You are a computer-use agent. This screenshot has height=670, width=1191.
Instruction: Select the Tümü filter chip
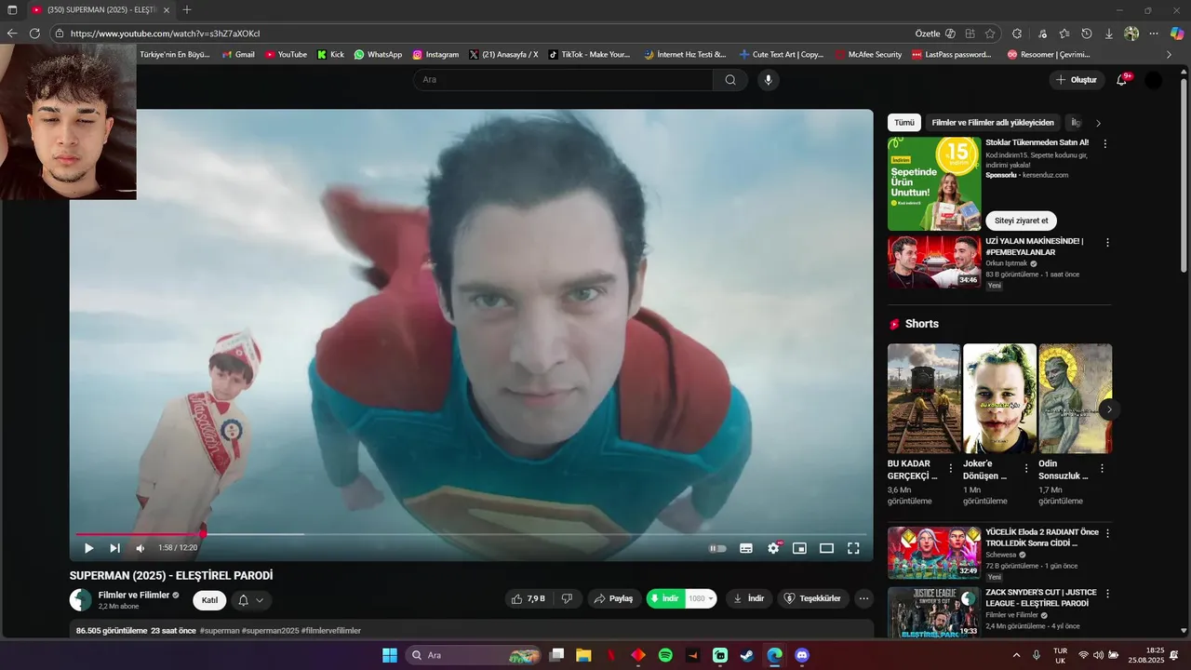point(904,123)
